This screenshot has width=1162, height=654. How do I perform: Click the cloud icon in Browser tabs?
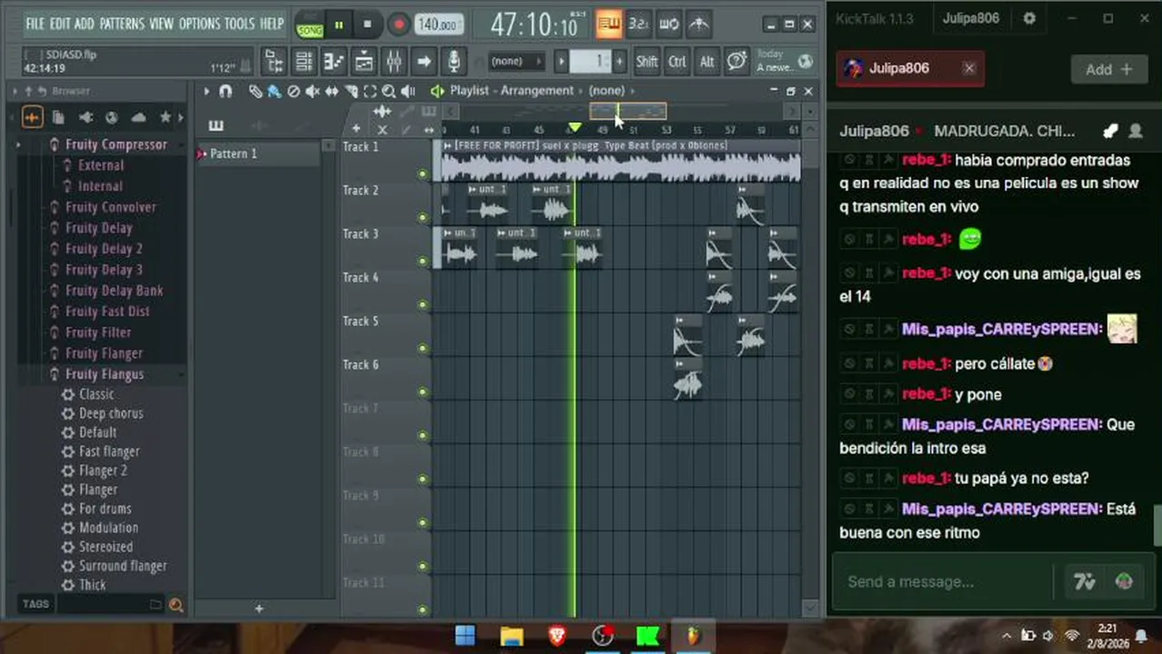click(x=138, y=117)
